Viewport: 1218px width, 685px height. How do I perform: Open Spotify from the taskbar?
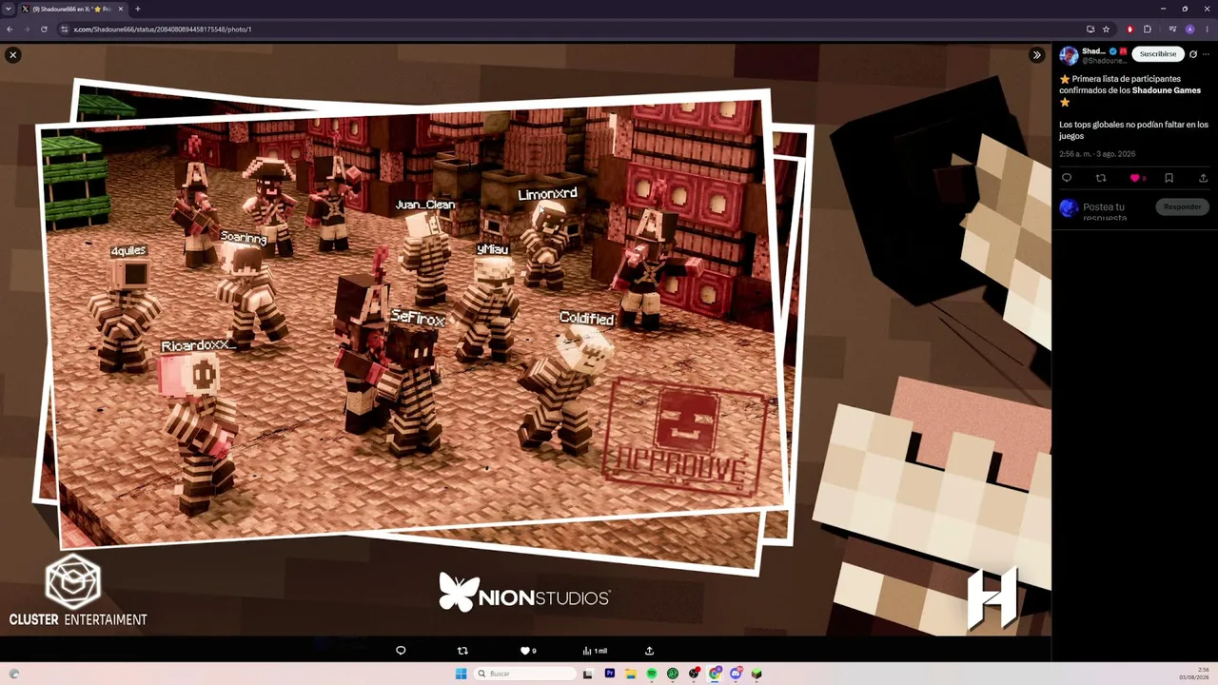(x=652, y=674)
